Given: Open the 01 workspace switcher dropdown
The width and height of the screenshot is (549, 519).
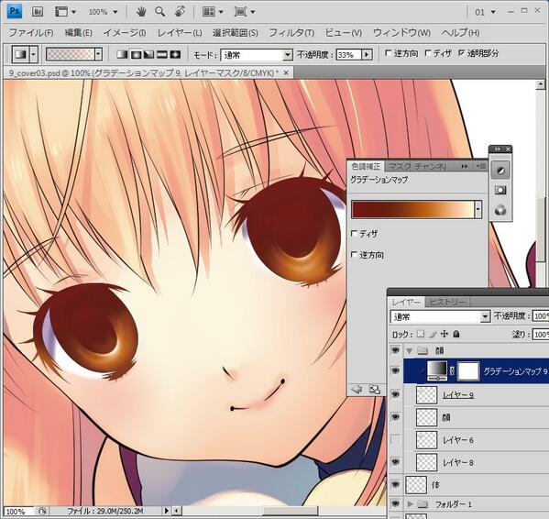Looking at the screenshot, I should (x=485, y=12).
